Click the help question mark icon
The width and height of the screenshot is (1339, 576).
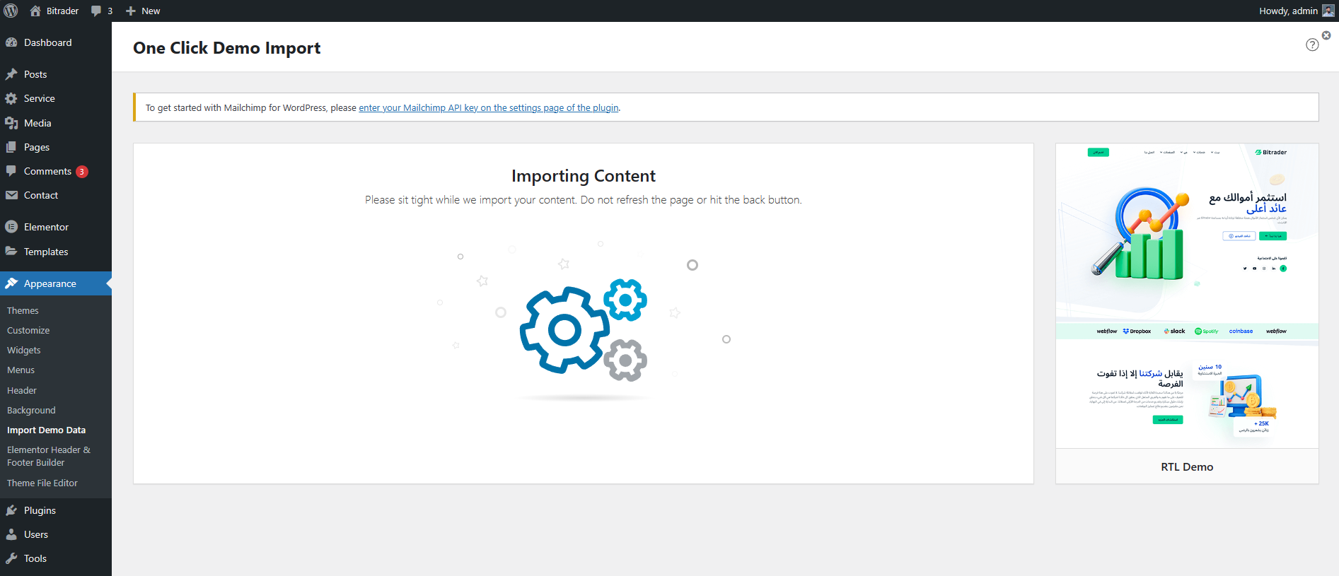pos(1312,45)
